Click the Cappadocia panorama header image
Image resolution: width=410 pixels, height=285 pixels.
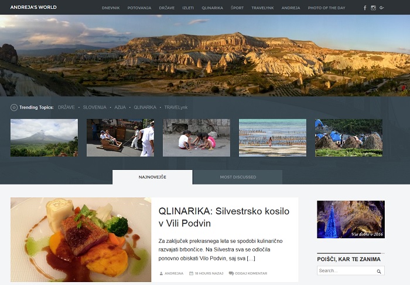pyautogui.click(x=205, y=55)
